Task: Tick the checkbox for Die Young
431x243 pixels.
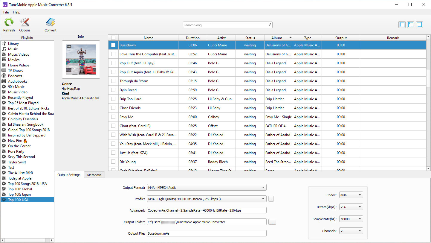Action: [x=113, y=162]
